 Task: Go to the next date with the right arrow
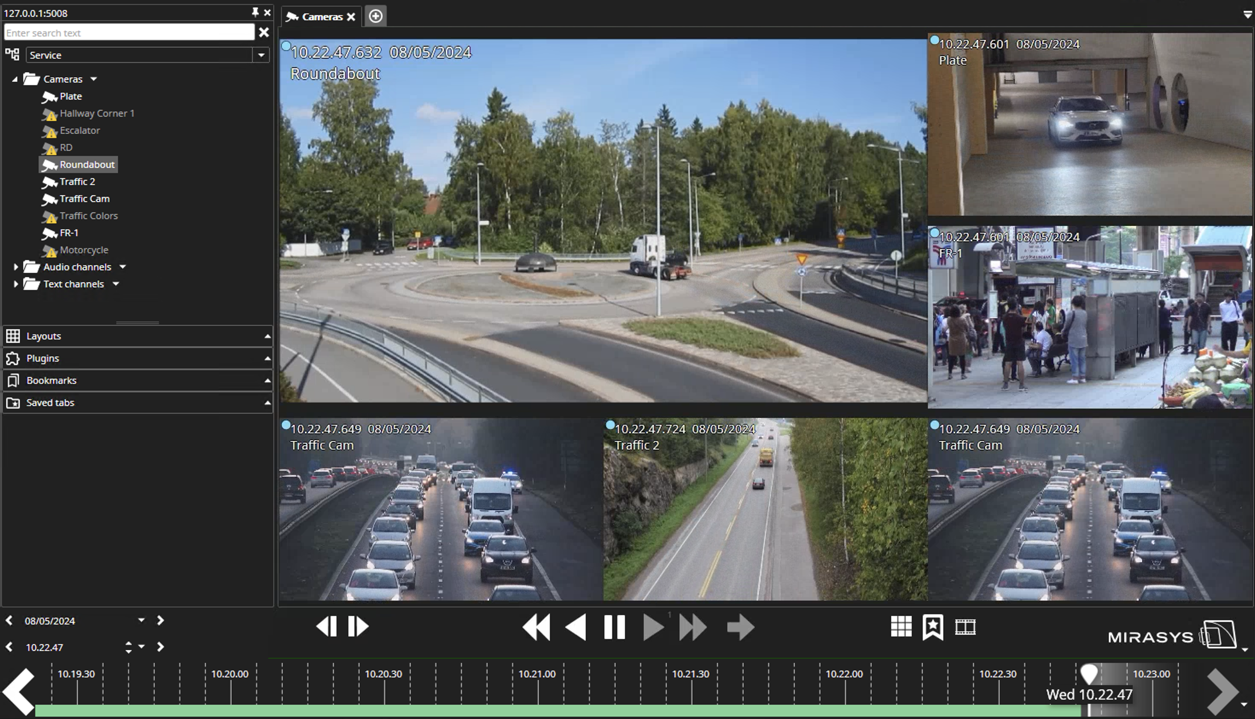[x=160, y=621]
